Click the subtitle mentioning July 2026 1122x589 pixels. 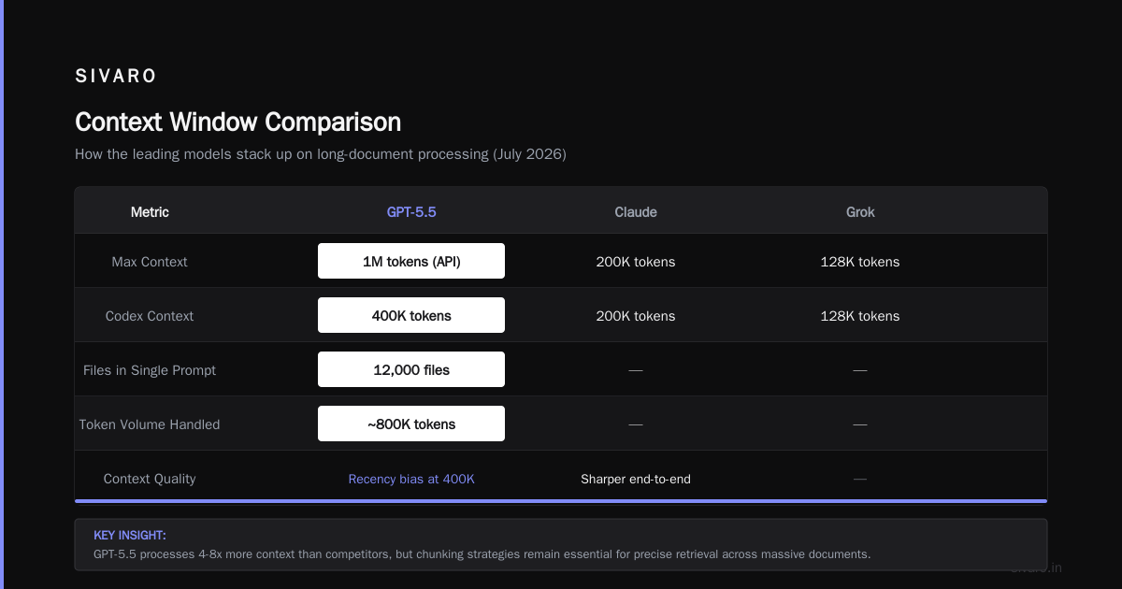(321, 154)
